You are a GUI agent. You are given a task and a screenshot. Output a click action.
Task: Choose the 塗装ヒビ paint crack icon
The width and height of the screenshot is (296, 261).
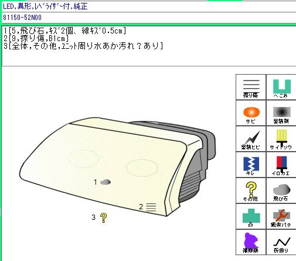251,139
